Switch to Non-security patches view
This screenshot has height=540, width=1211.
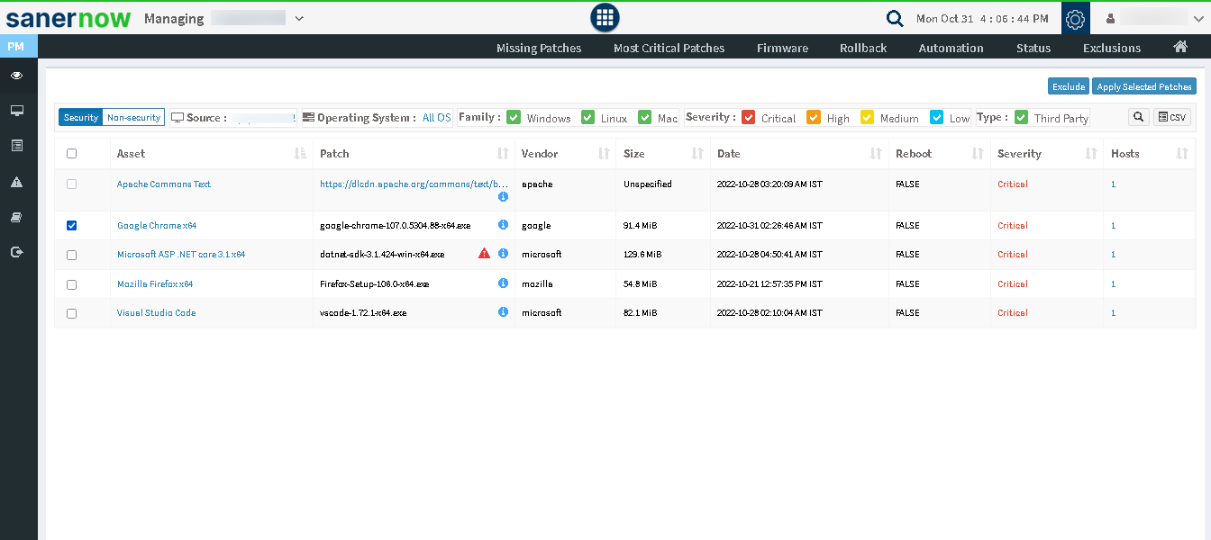[133, 117]
